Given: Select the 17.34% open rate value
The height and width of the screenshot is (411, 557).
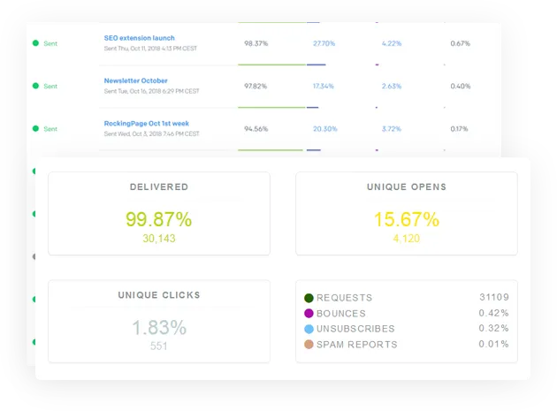Looking at the screenshot, I should (x=324, y=86).
